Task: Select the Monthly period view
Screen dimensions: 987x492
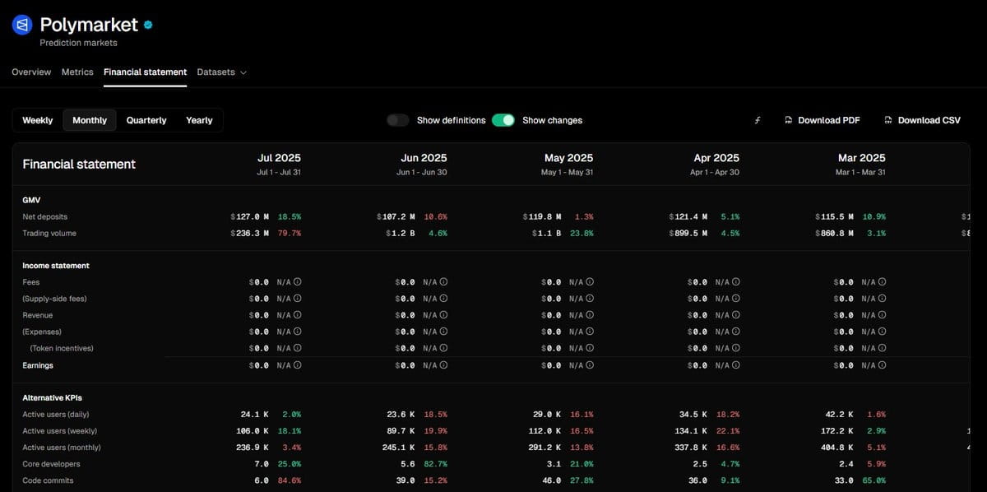Action: pos(90,120)
